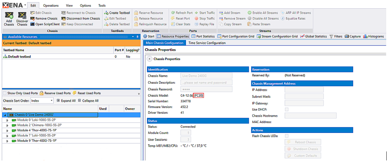387x161 pixels.
Task: Expand Module 0 'Loki-100G-5S-2P' tree node
Action: pos(7,120)
